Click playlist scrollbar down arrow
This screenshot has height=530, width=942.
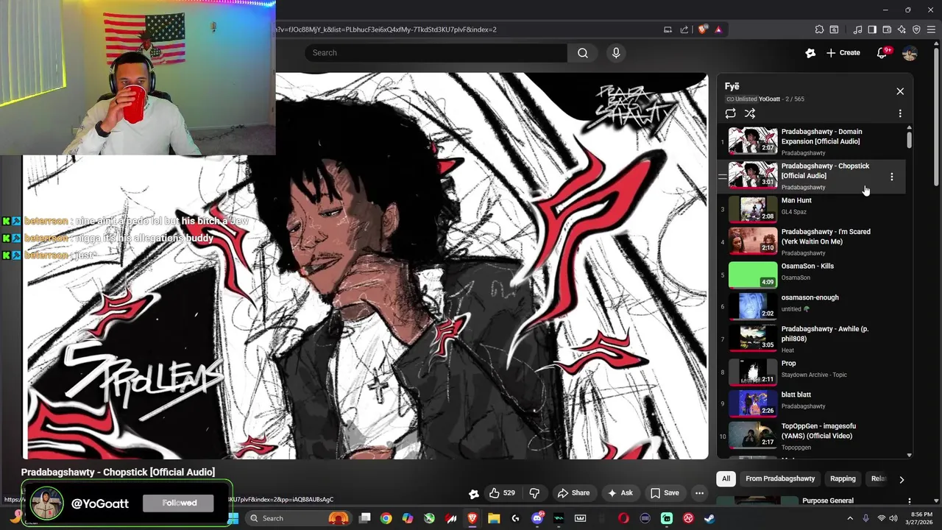[x=910, y=455]
